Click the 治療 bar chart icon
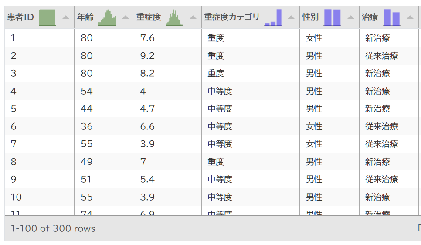Image resolution: width=421 pixels, height=245 pixels. (391, 17)
